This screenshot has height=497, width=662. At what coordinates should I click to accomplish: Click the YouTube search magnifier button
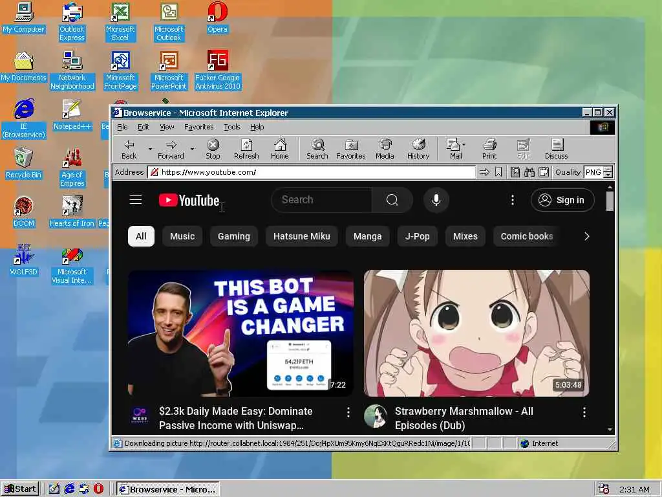(392, 200)
